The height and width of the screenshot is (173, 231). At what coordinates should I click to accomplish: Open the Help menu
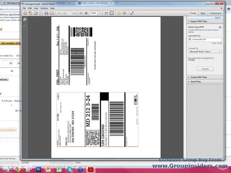click(52, 8)
